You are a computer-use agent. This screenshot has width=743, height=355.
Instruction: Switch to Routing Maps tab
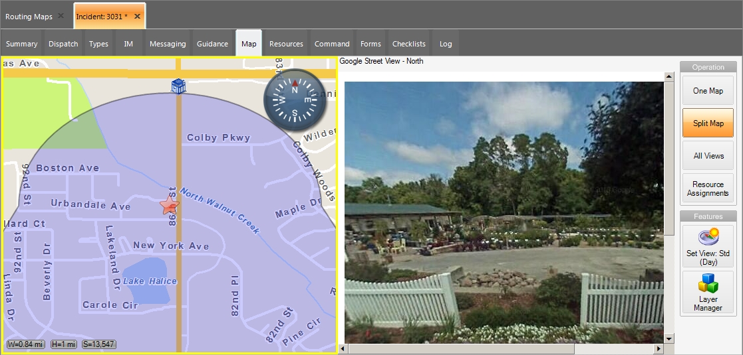point(29,17)
